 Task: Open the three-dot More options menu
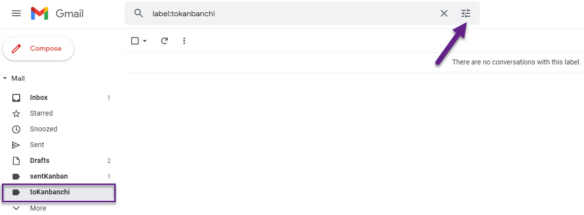pyautogui.click(x=184, y=41)
